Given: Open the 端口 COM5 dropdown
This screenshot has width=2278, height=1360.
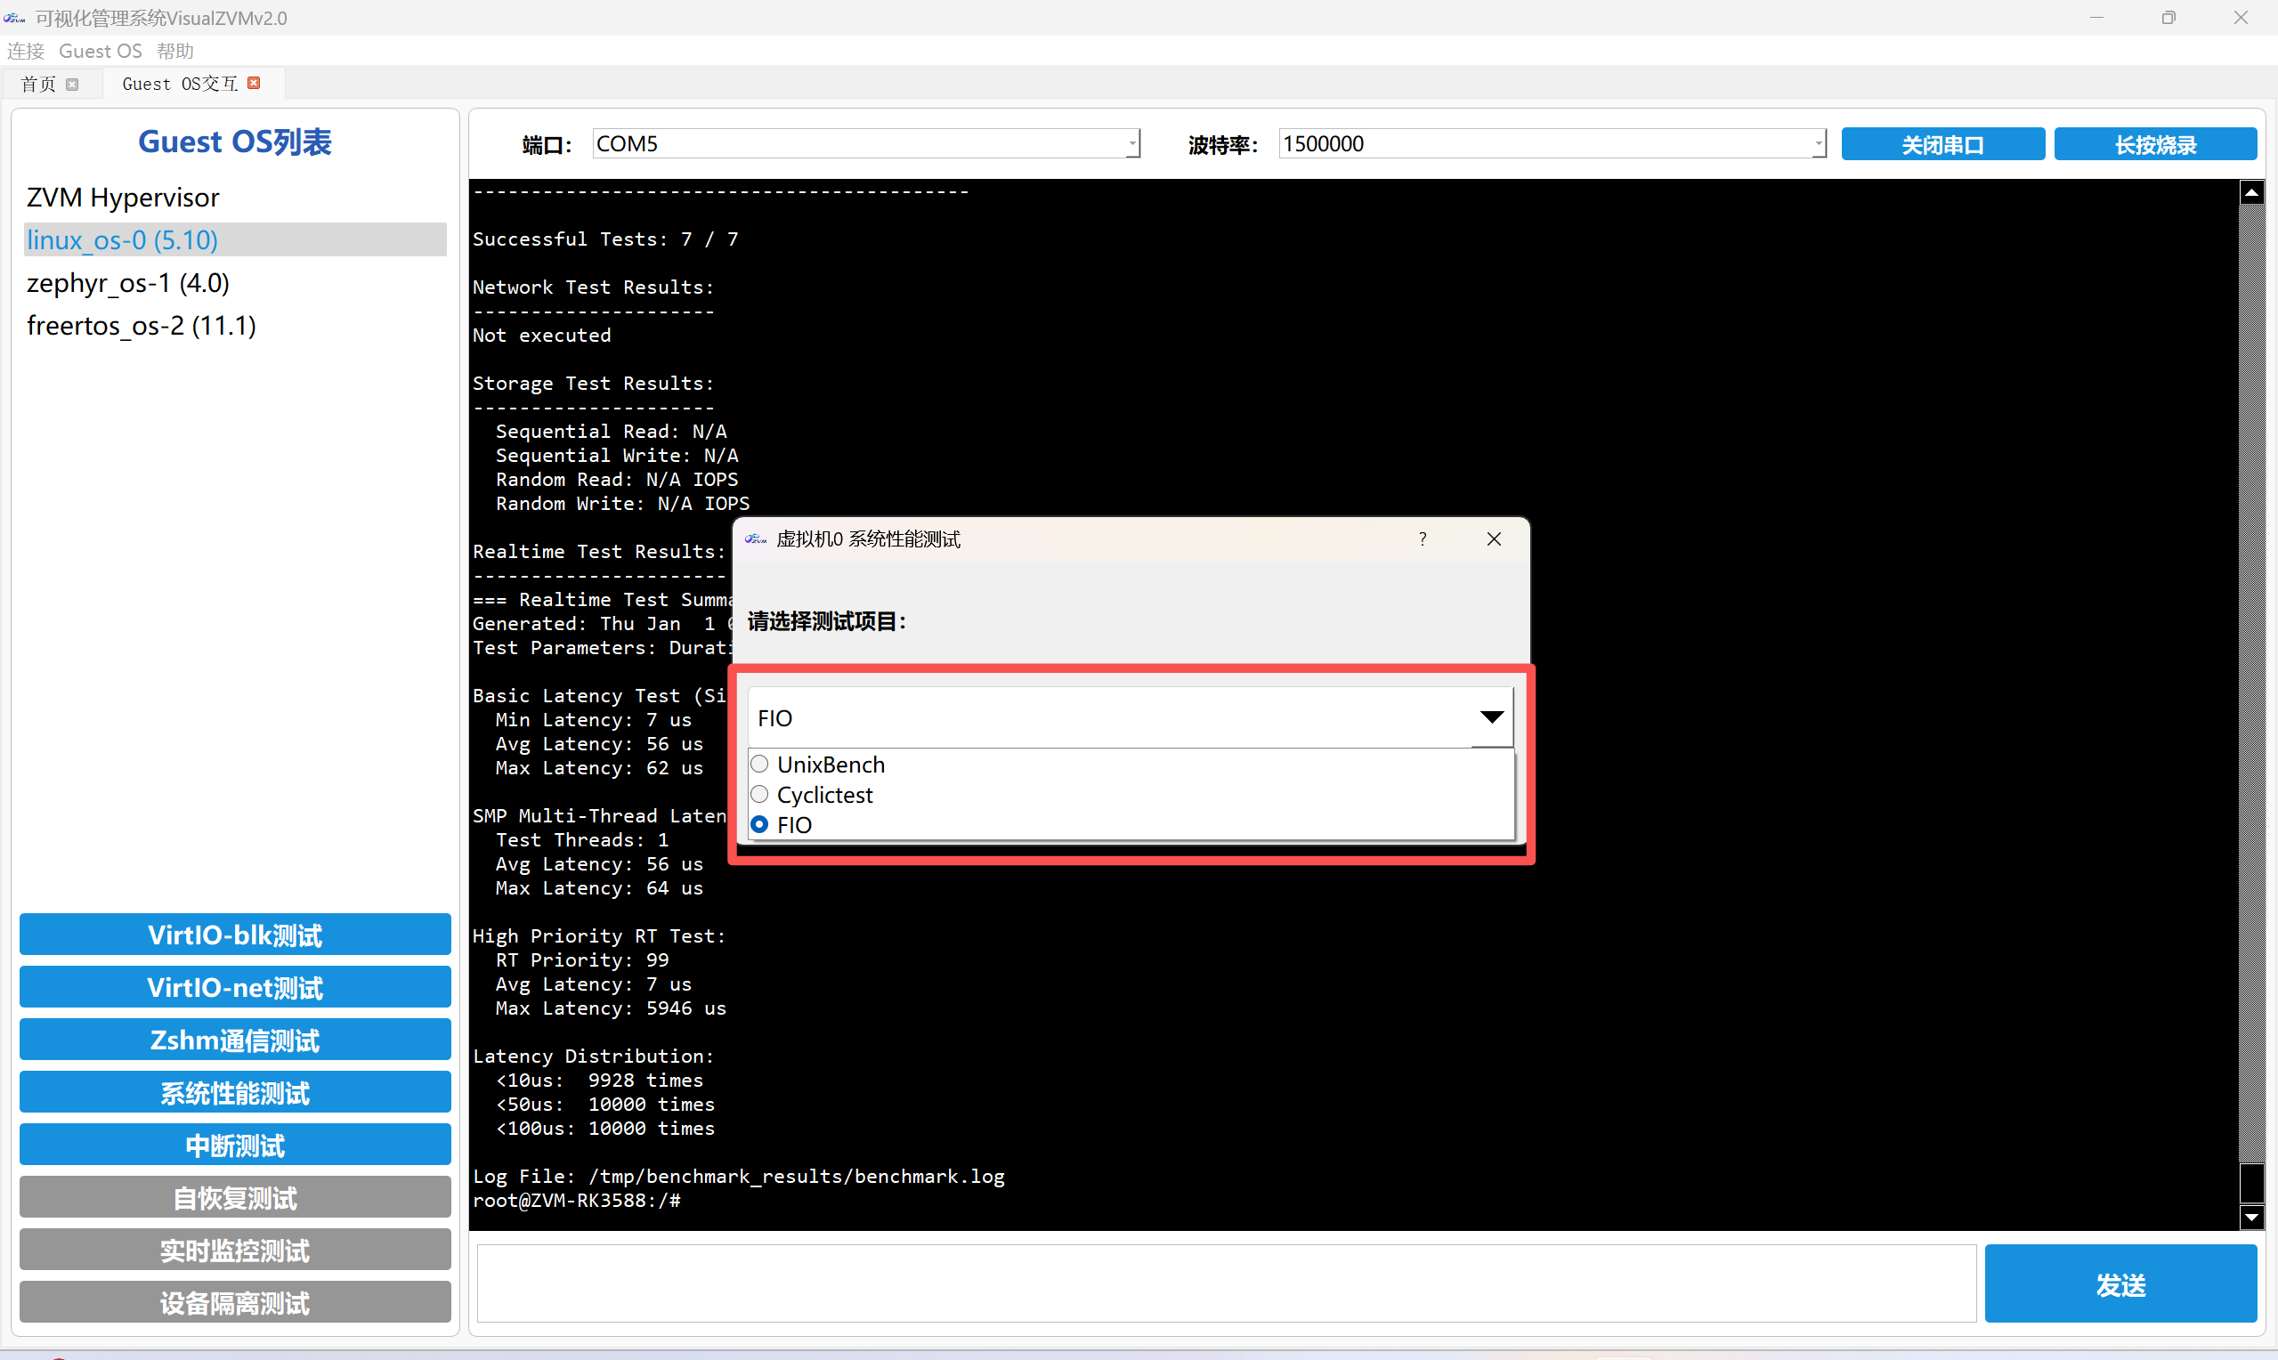Looking at the screenshot, I should [x=1132, y=144].
